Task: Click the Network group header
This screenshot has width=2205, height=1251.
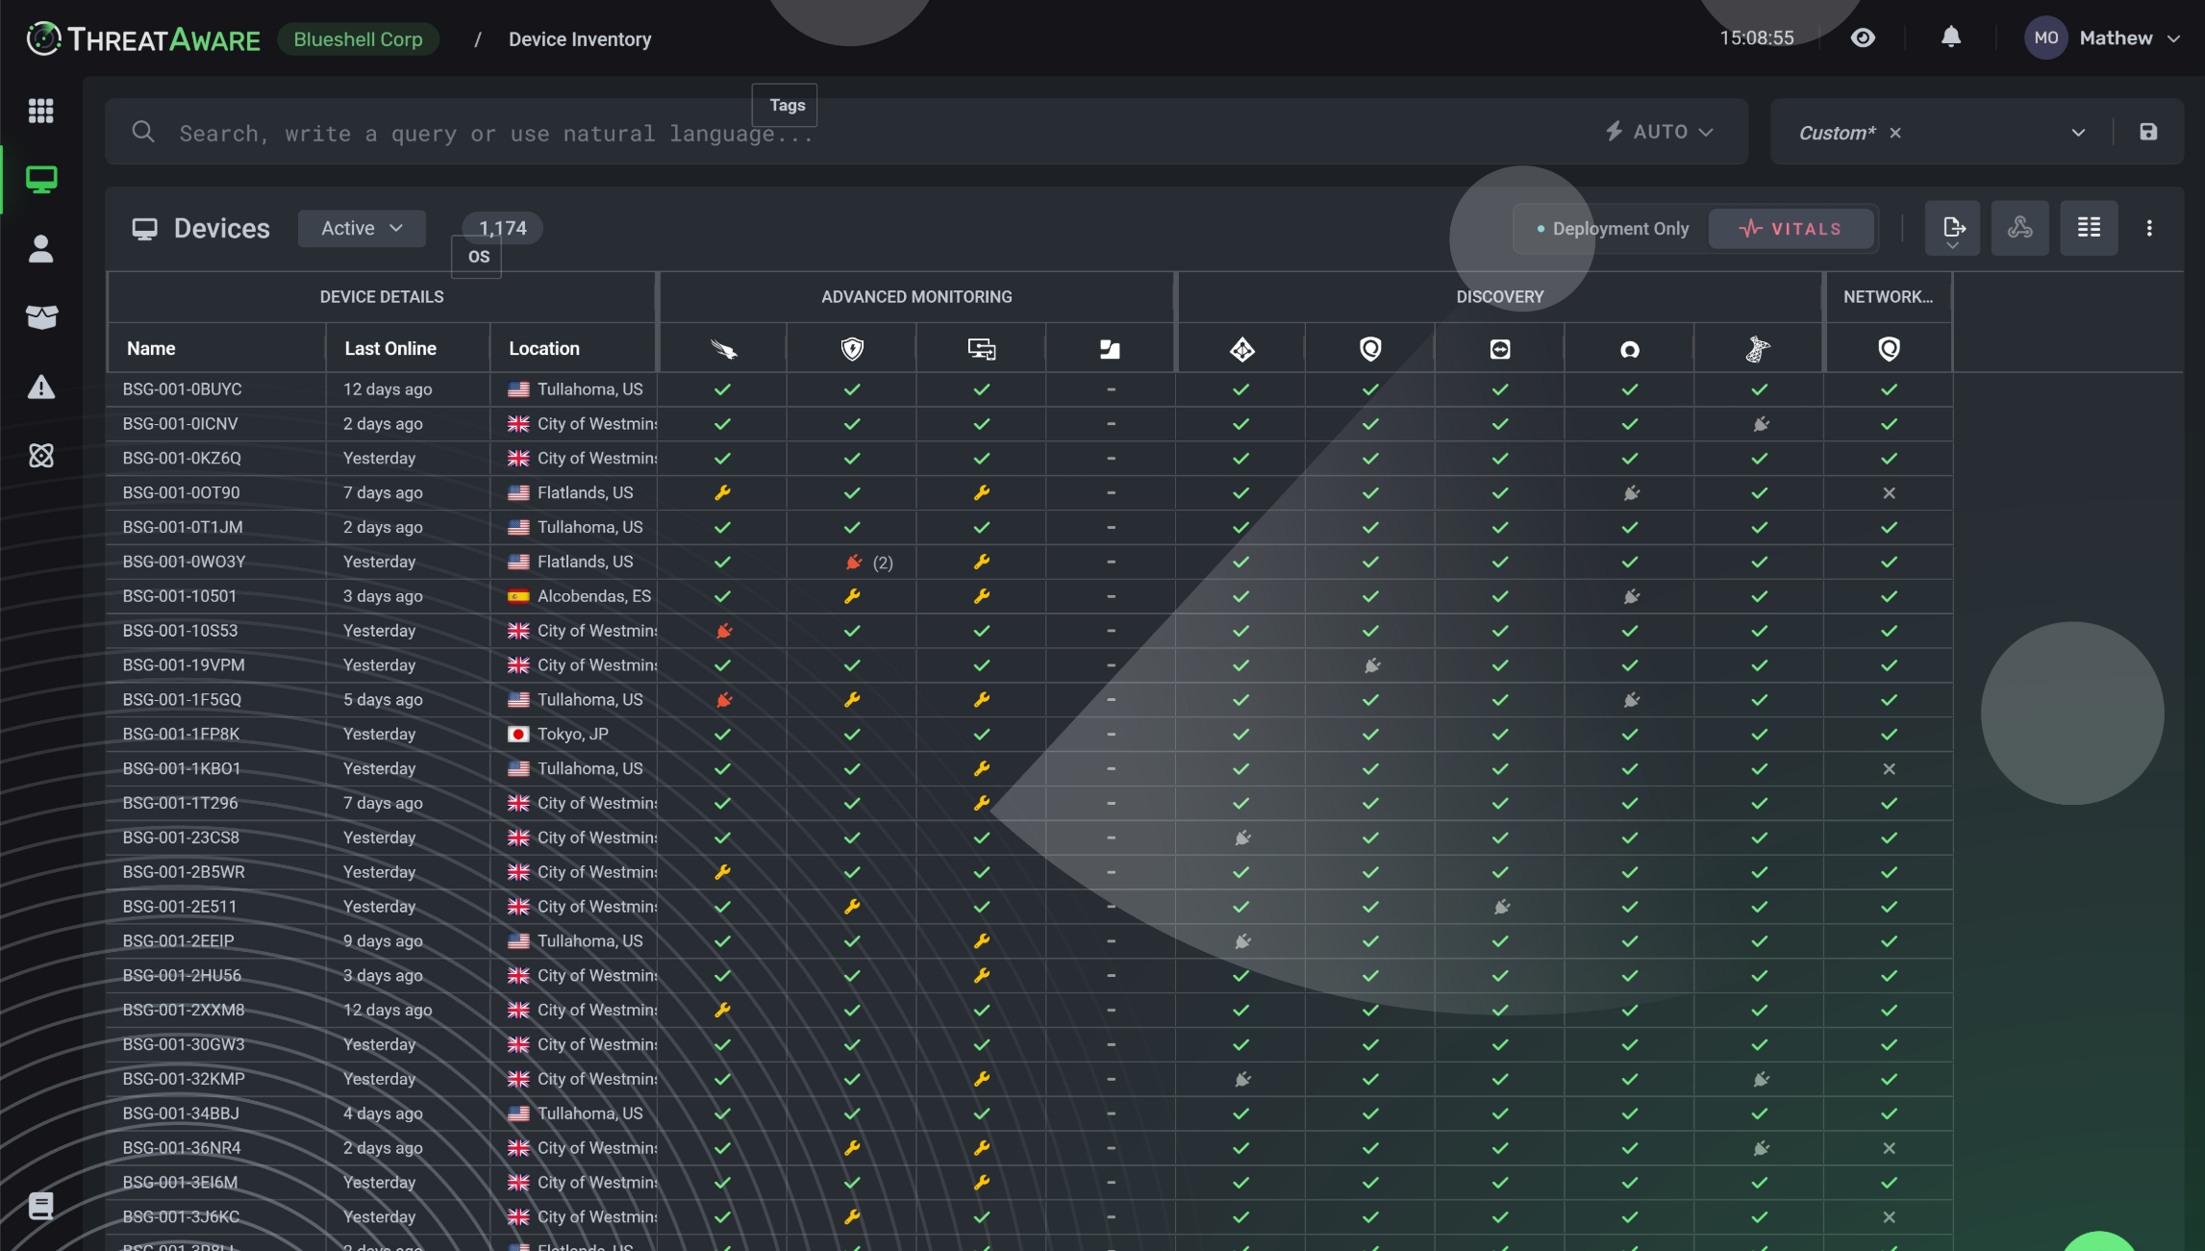Action: tap(1888, 297)
